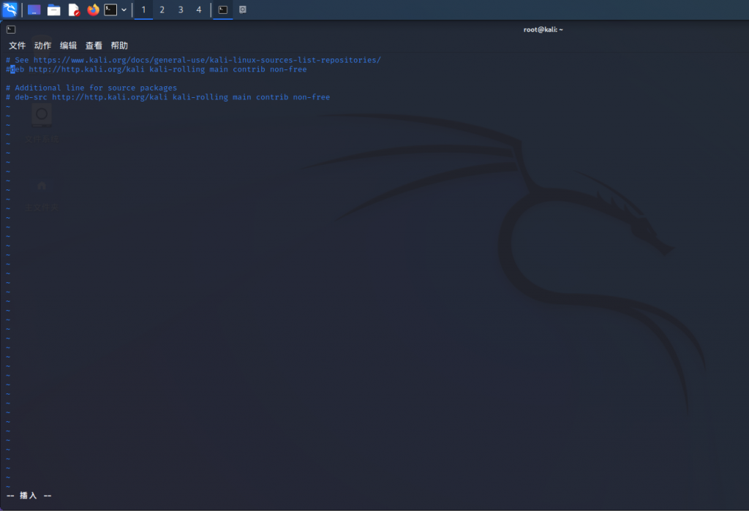The width and height of the screenshot is (749, 511).
Task: Open the 编辑 menu
Action: pos(68,45)
